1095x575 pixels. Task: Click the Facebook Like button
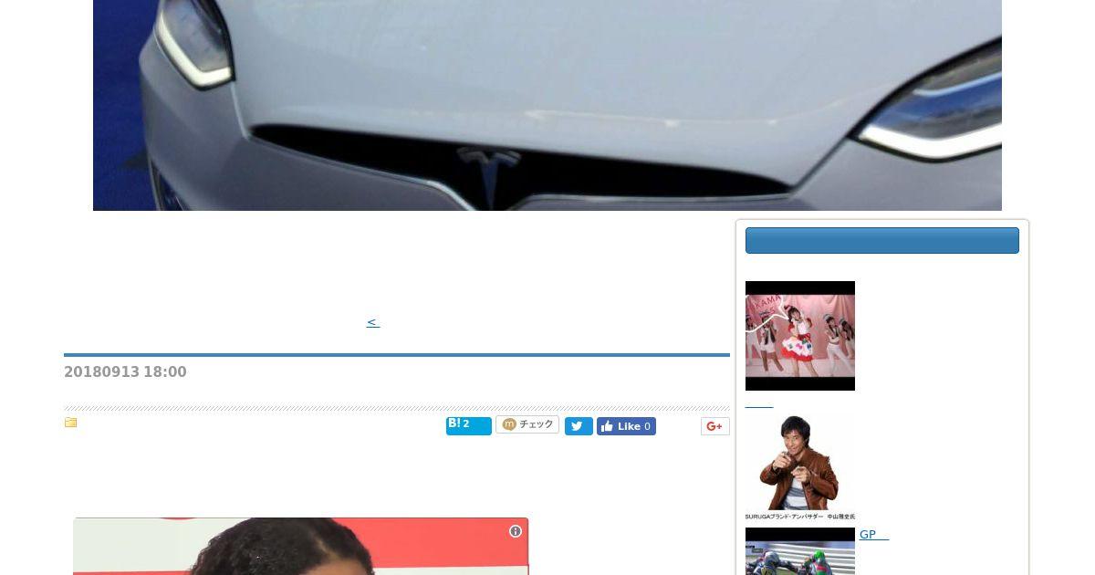626,426
